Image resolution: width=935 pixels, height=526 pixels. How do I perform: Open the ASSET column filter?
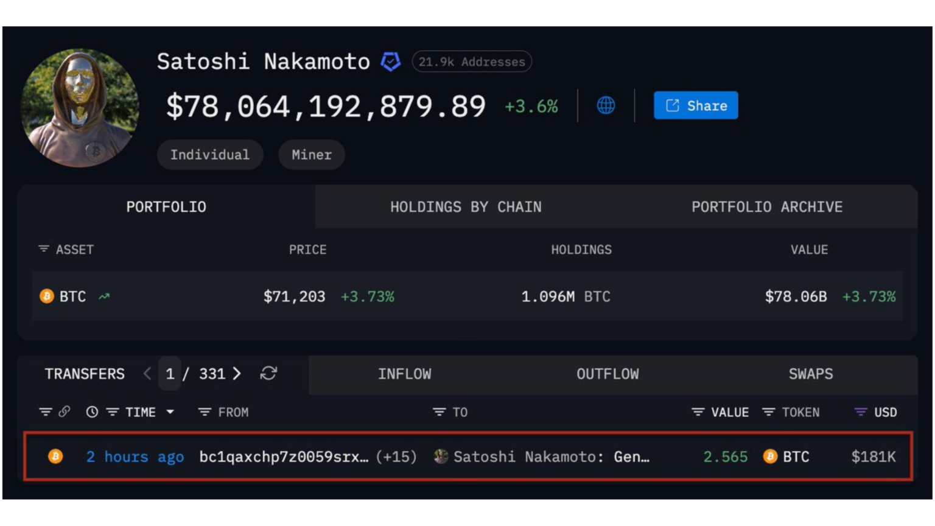(x=44, y=249)
